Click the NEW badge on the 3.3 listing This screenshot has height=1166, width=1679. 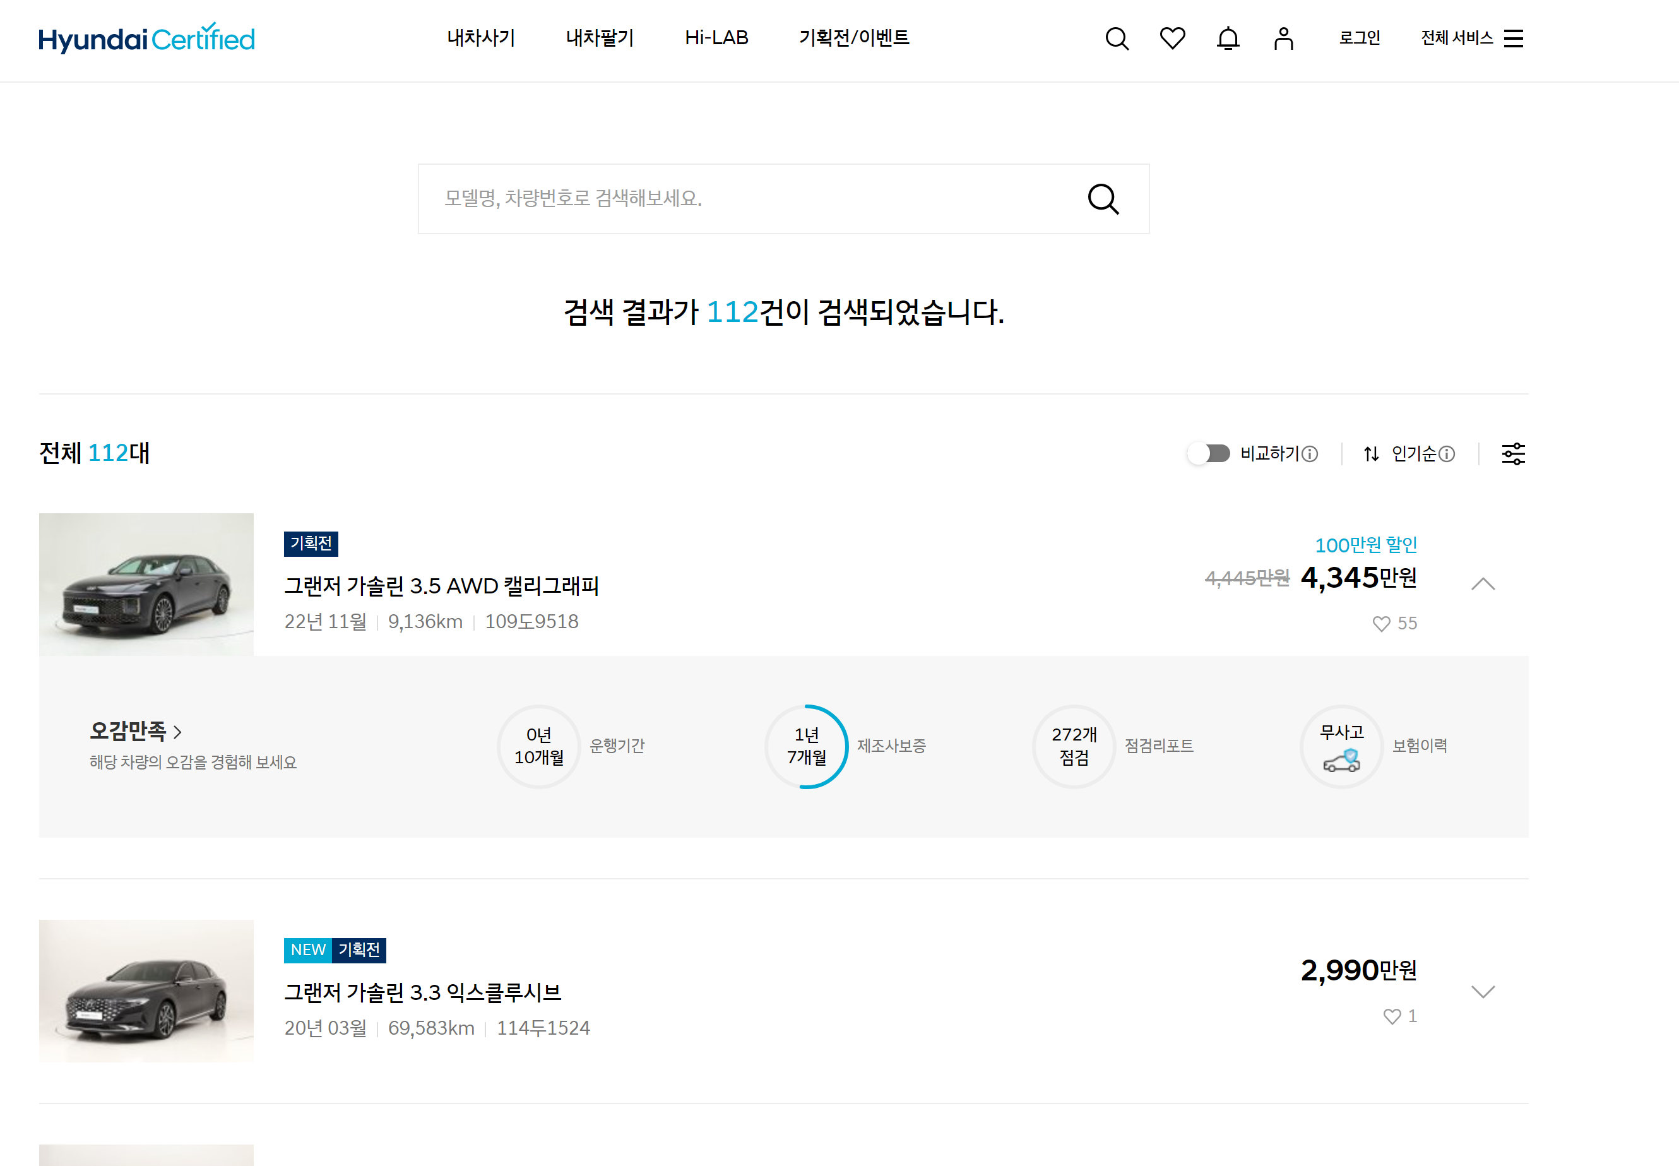tap(308, 951)
